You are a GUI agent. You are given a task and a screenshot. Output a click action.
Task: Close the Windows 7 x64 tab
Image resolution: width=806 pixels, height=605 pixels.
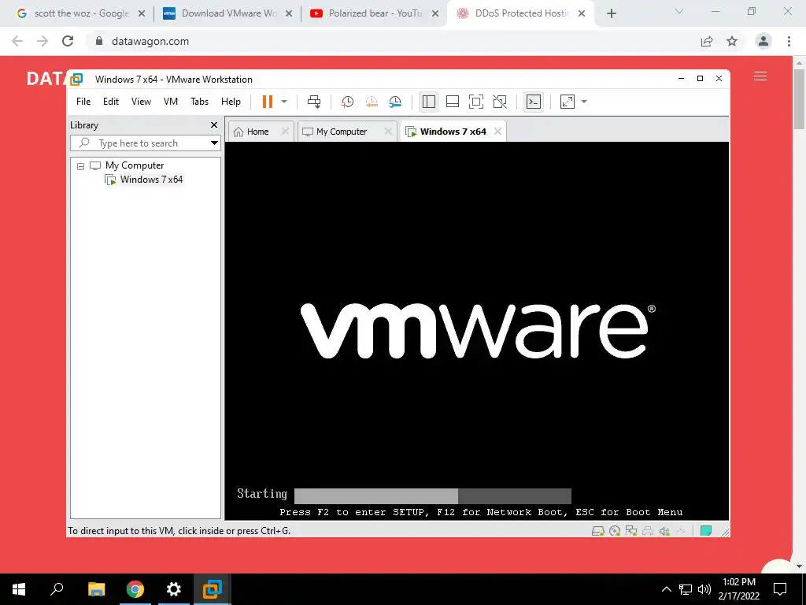pos(497,132)
